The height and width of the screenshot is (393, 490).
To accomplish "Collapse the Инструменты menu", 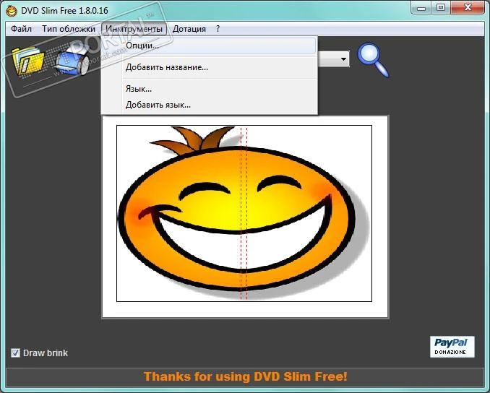I will click(134, 29).
